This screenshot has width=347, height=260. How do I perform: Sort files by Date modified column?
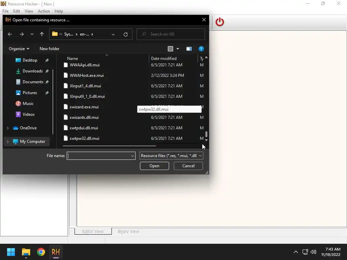tap(164, 58)
